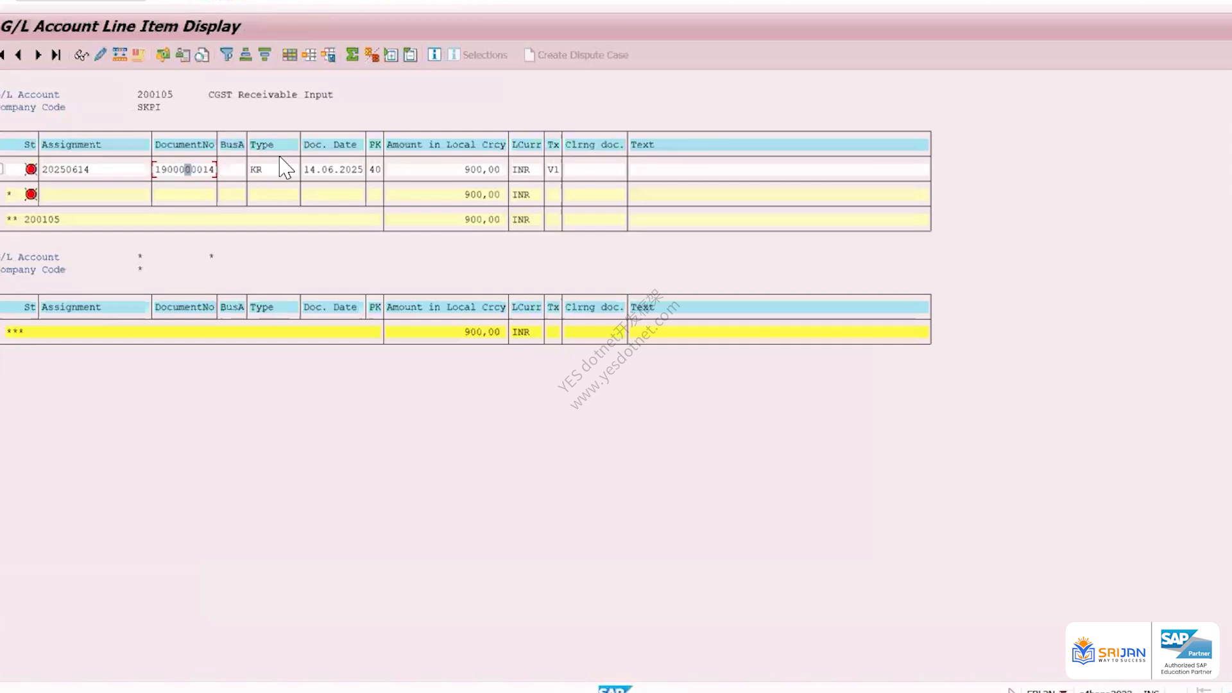The height and width of the screenshot is (693, 1232).
Task: Click the Select Layout icon
Action: (309, 55)
